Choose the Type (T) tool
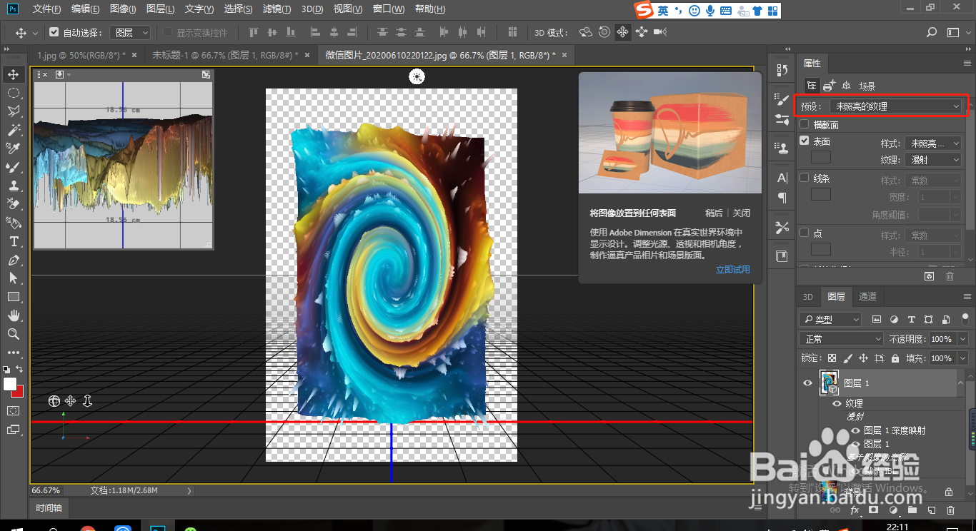The image size is (976, 531). [x=14, y=242]
